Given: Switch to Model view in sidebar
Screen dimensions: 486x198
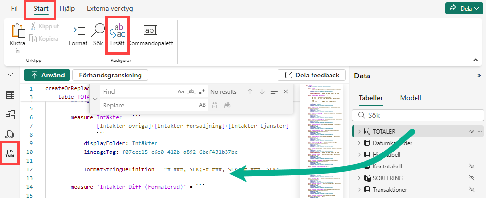Looking at the screenshot, I should 10,115.
